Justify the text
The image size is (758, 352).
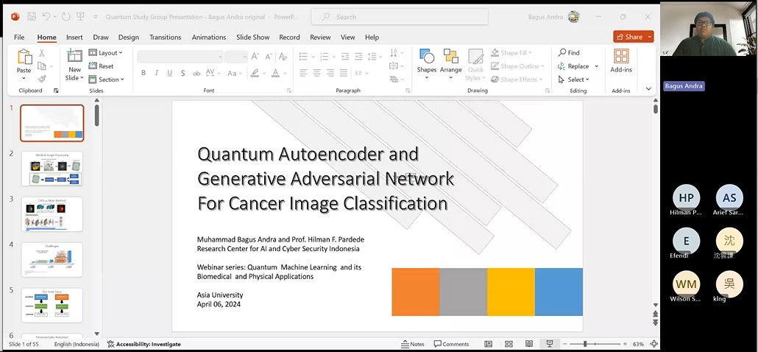pyautogui.click(x=344, y=73)
